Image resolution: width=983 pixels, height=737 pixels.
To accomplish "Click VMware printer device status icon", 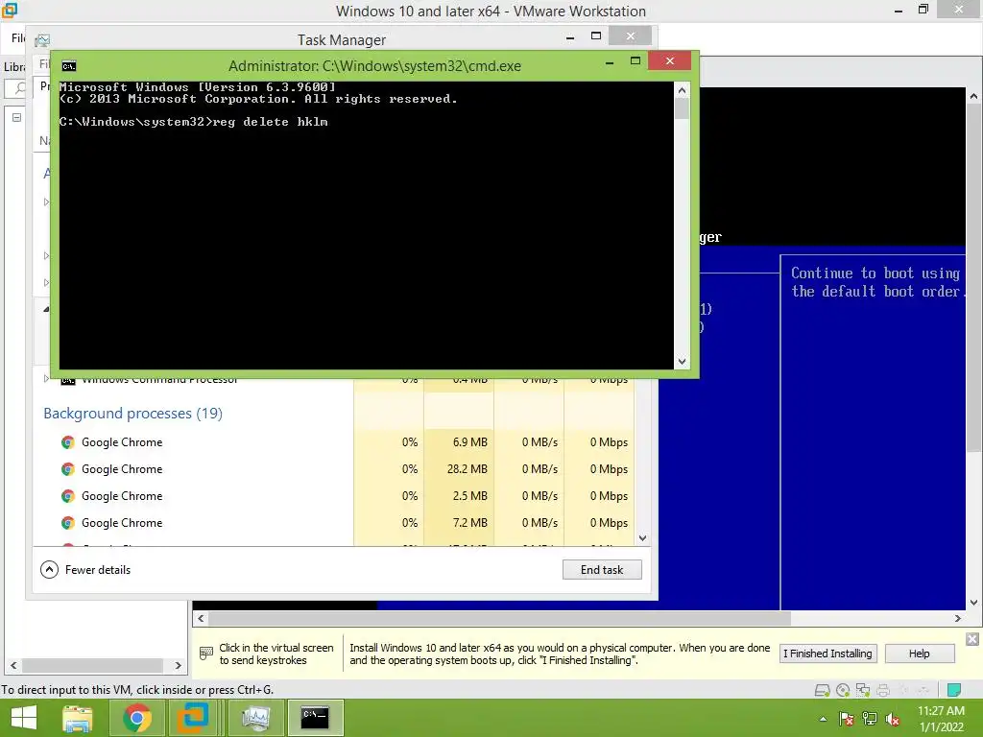I will tap(883, 690).
